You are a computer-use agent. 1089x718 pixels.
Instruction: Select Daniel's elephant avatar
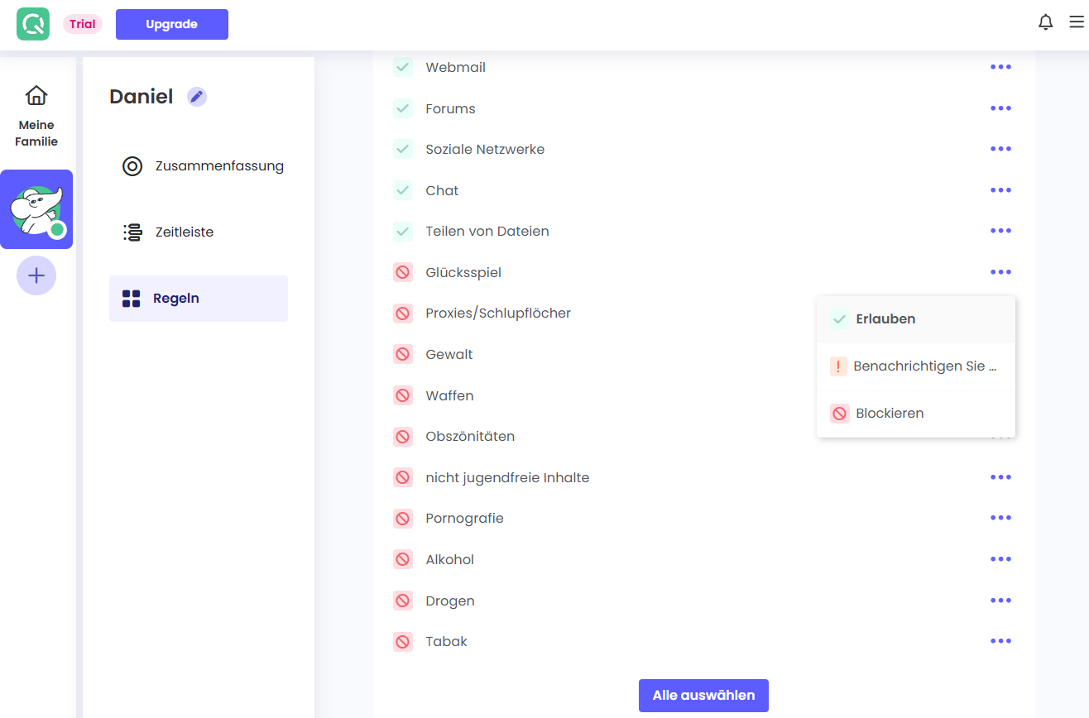click(36, 209)
